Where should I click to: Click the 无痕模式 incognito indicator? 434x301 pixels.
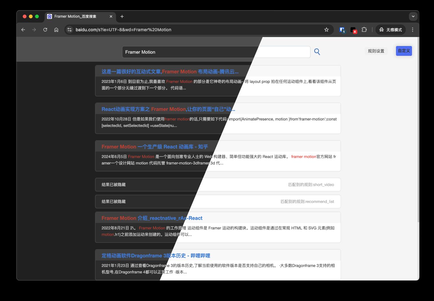coord(391,30)
